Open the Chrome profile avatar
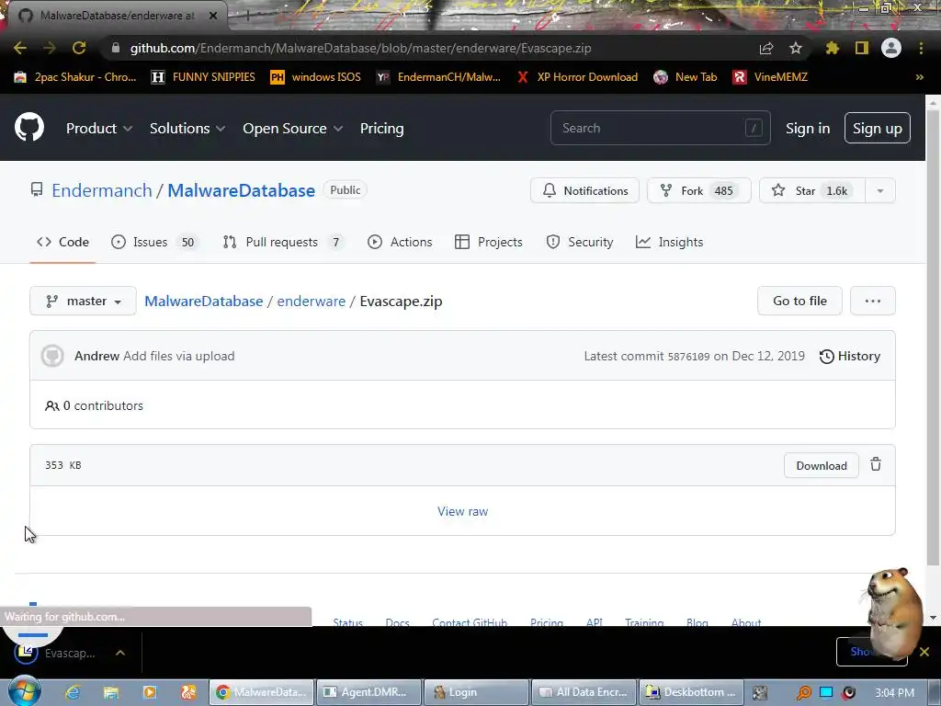 pos(891,48)
